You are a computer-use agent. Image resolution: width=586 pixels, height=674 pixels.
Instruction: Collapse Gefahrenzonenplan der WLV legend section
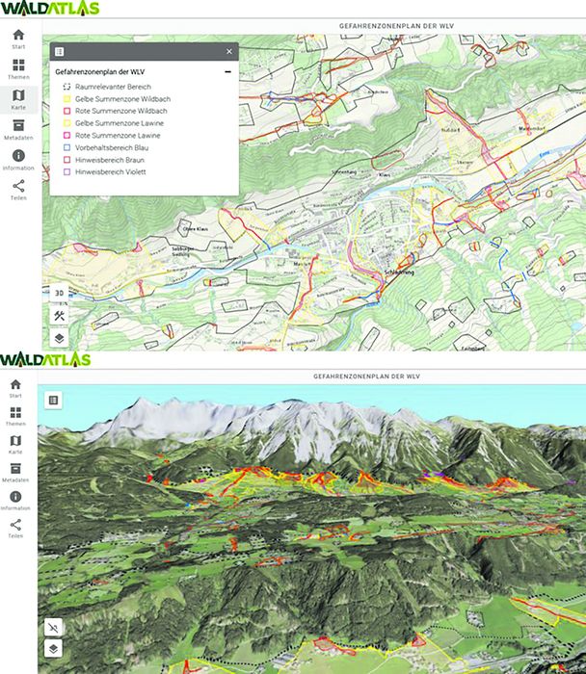227,71
